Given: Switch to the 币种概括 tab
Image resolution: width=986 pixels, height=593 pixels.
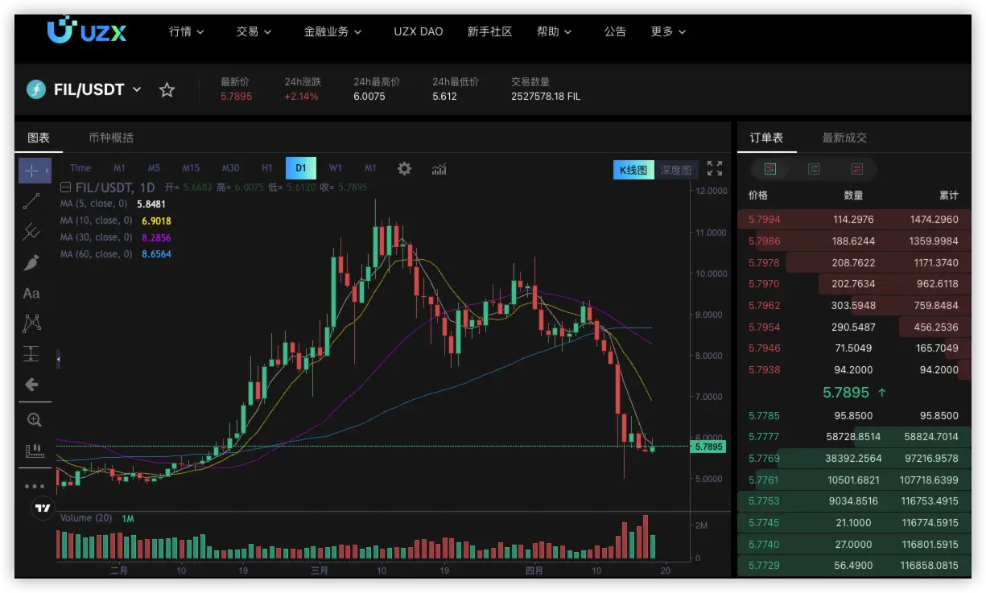Looking at the screenshot, I should click(x=111, y=138).
